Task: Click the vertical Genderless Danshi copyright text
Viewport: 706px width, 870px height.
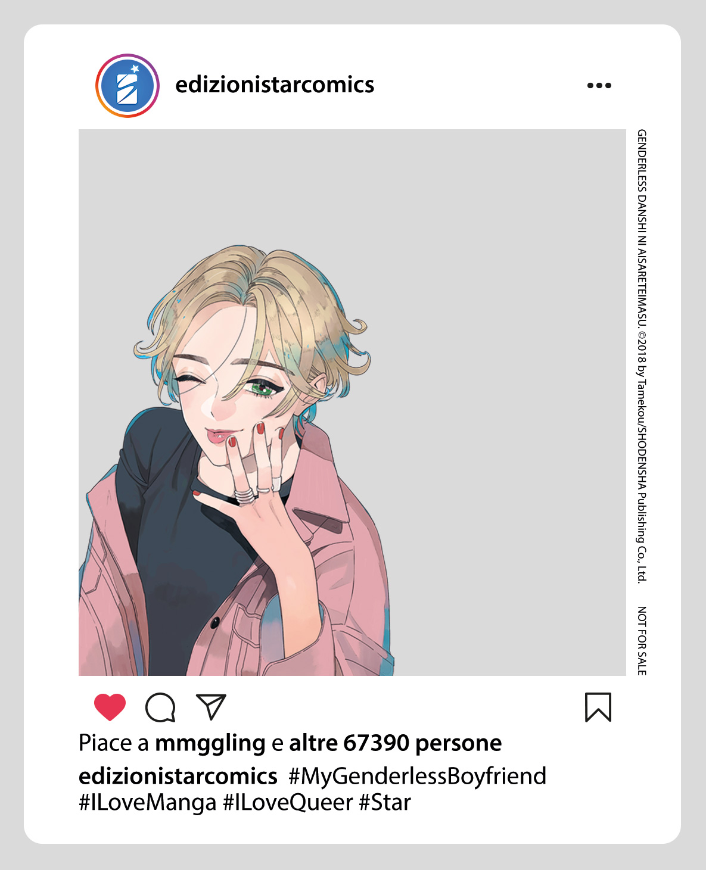Action: (x=642, y=356)
